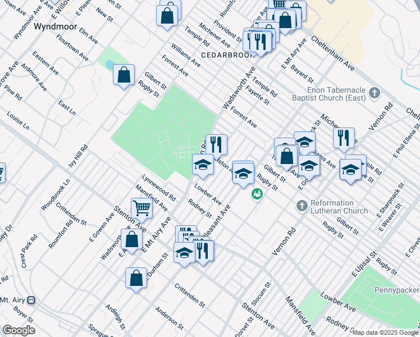Click restaurant marker below Pleasant Ave label
Screen dimensions: 420x337
pyautogui.click(x=203, y=251)
